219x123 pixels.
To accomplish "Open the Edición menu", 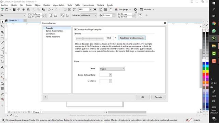I will (x=14, y=5).
